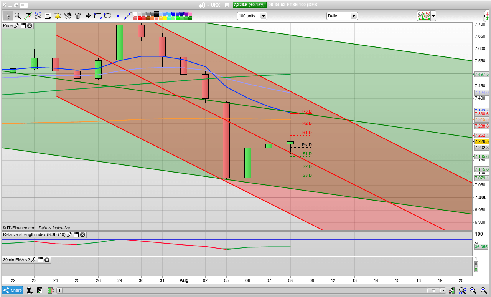Select the cursor pointer tool
Image resolution: width=491 pixels, height=297 pixels.
(x=8, y=16)
